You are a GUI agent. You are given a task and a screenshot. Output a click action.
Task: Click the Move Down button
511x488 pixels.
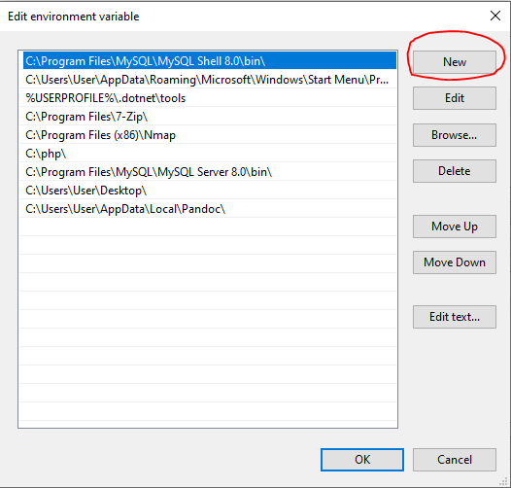[x=455, y=262]
